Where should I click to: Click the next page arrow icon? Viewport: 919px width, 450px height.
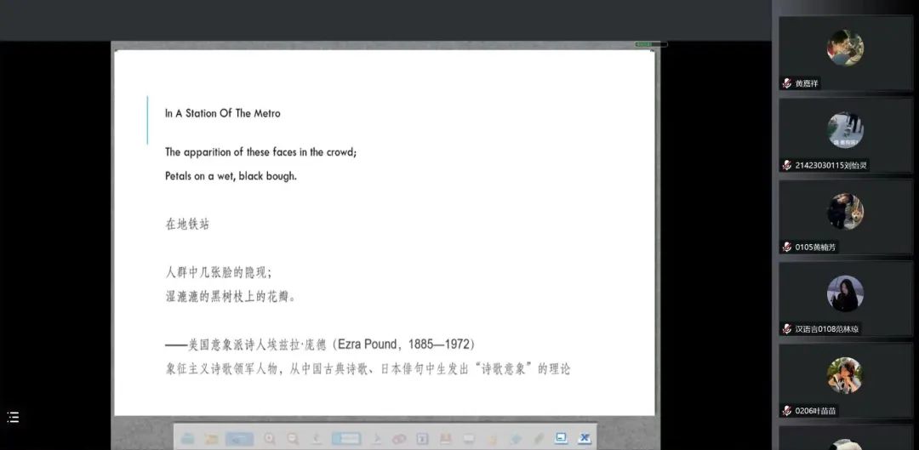379,438
